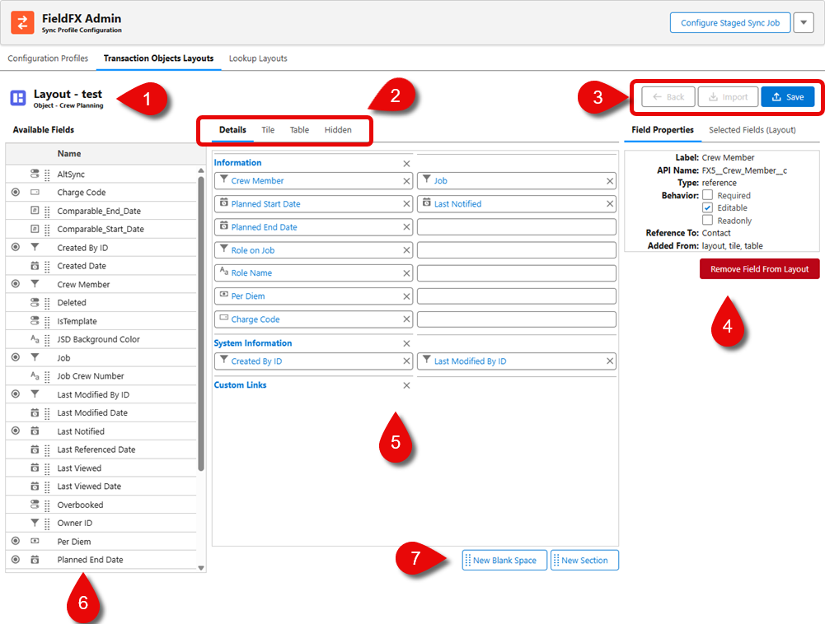The width and height of the screenshot is (825, 624).
Task: Click the Save button
Action: (788, 96)
